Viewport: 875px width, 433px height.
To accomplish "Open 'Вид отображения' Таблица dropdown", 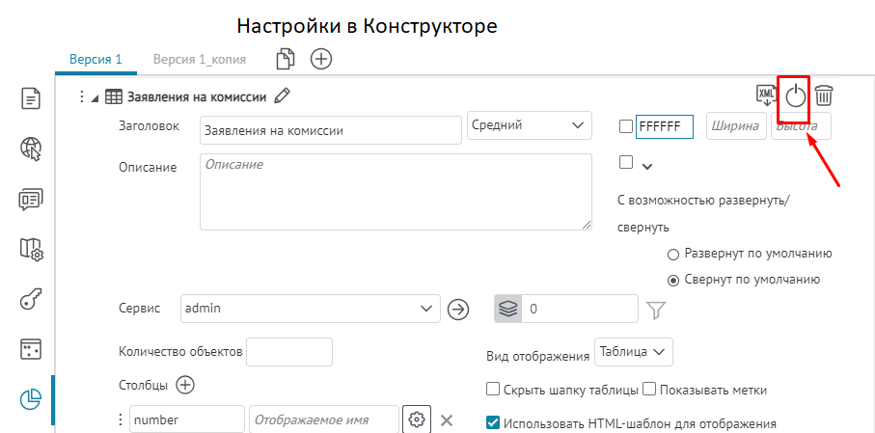I will [633, 352].
